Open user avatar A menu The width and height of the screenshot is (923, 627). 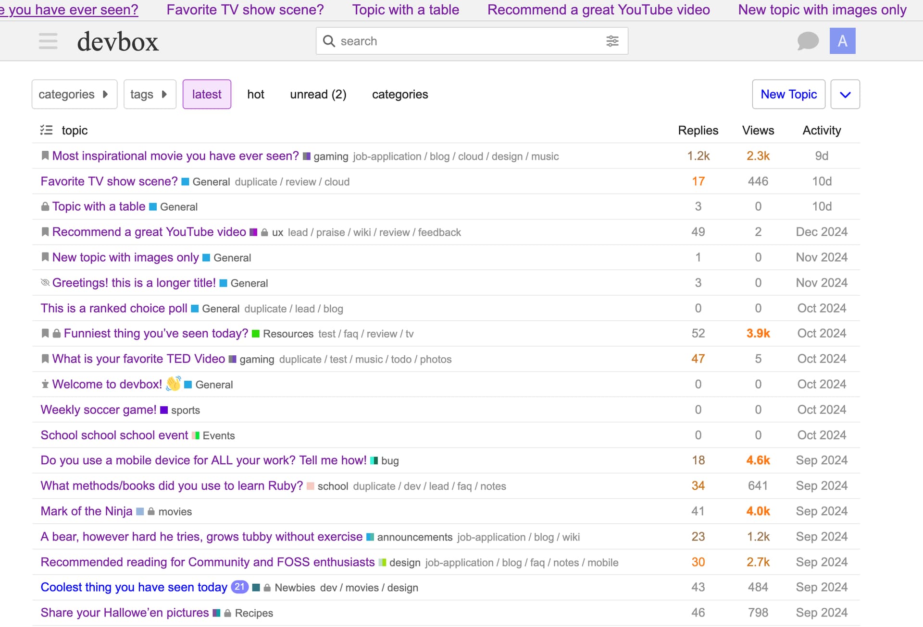pyautogui.click(x=842, y=41)
